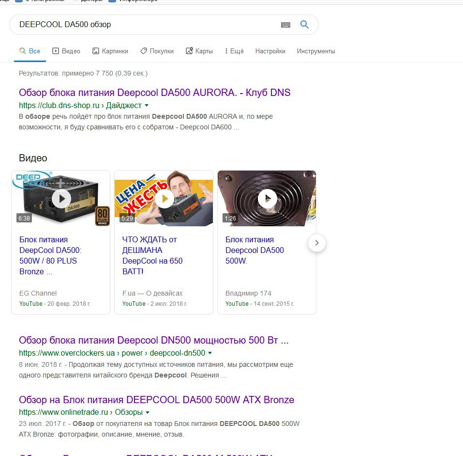Image resolution: width=463 pixels, height=456 pixels.
Task: Open the on-screen keyboard icon in search box
Action: tap(285, 25)
